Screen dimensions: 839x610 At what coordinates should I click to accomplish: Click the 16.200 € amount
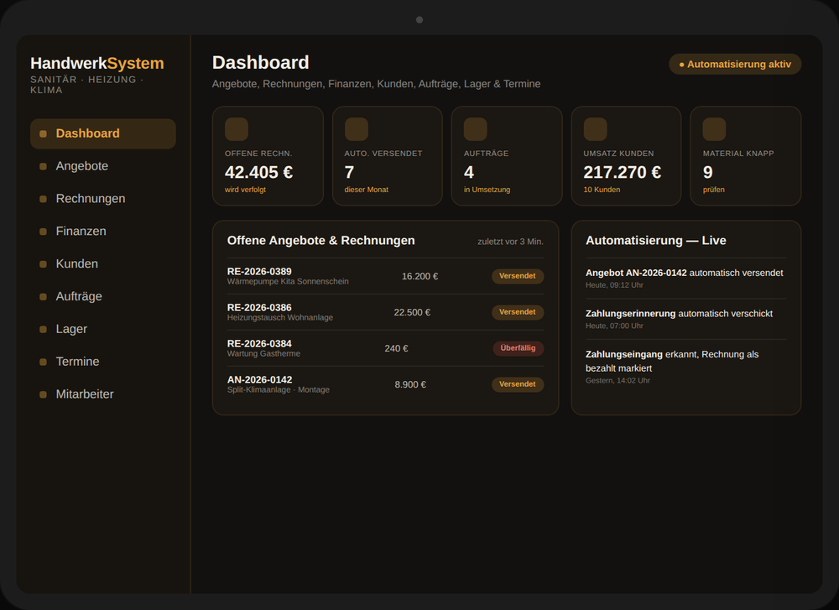[420, 277]
